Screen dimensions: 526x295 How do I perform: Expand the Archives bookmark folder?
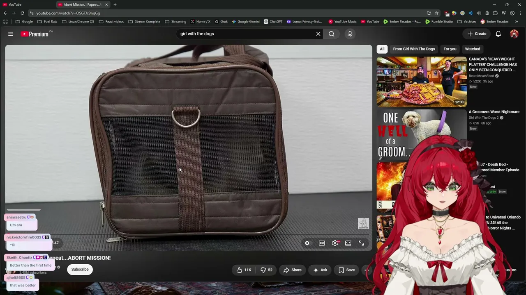(467, 22)
